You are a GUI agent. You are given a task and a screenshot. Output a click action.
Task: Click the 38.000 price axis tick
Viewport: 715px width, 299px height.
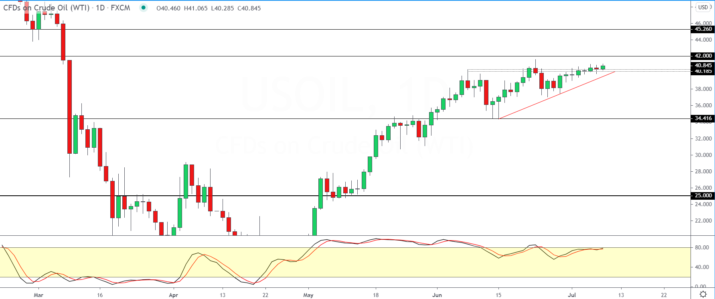tap(703, 89)
